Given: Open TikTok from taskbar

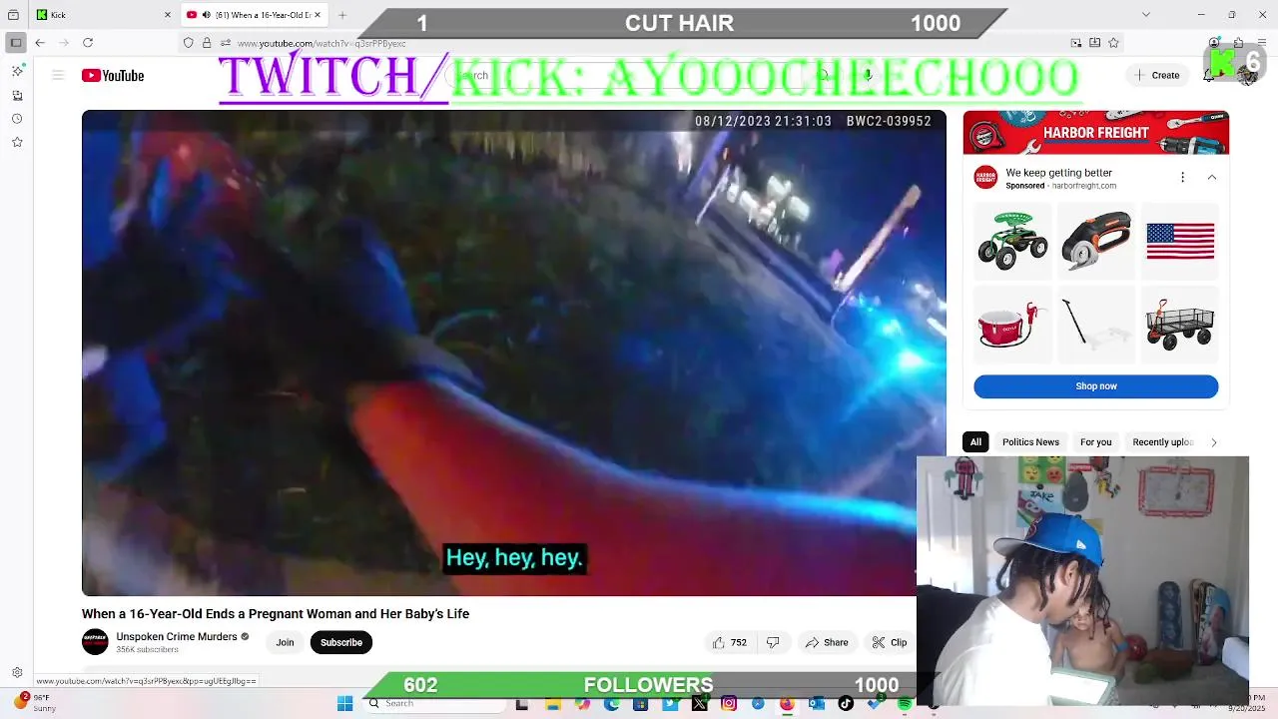Looking at the screenshot, I should pos(846,704).
